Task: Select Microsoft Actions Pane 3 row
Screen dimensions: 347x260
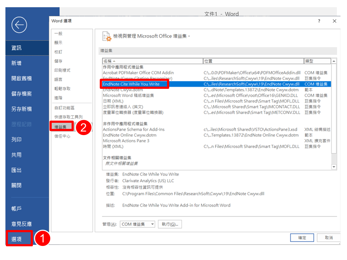Action: (217, 141)
